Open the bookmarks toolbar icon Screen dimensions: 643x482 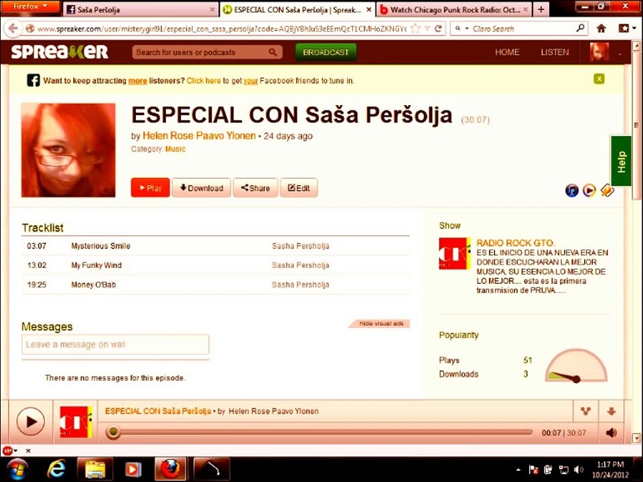coord(624,29)
